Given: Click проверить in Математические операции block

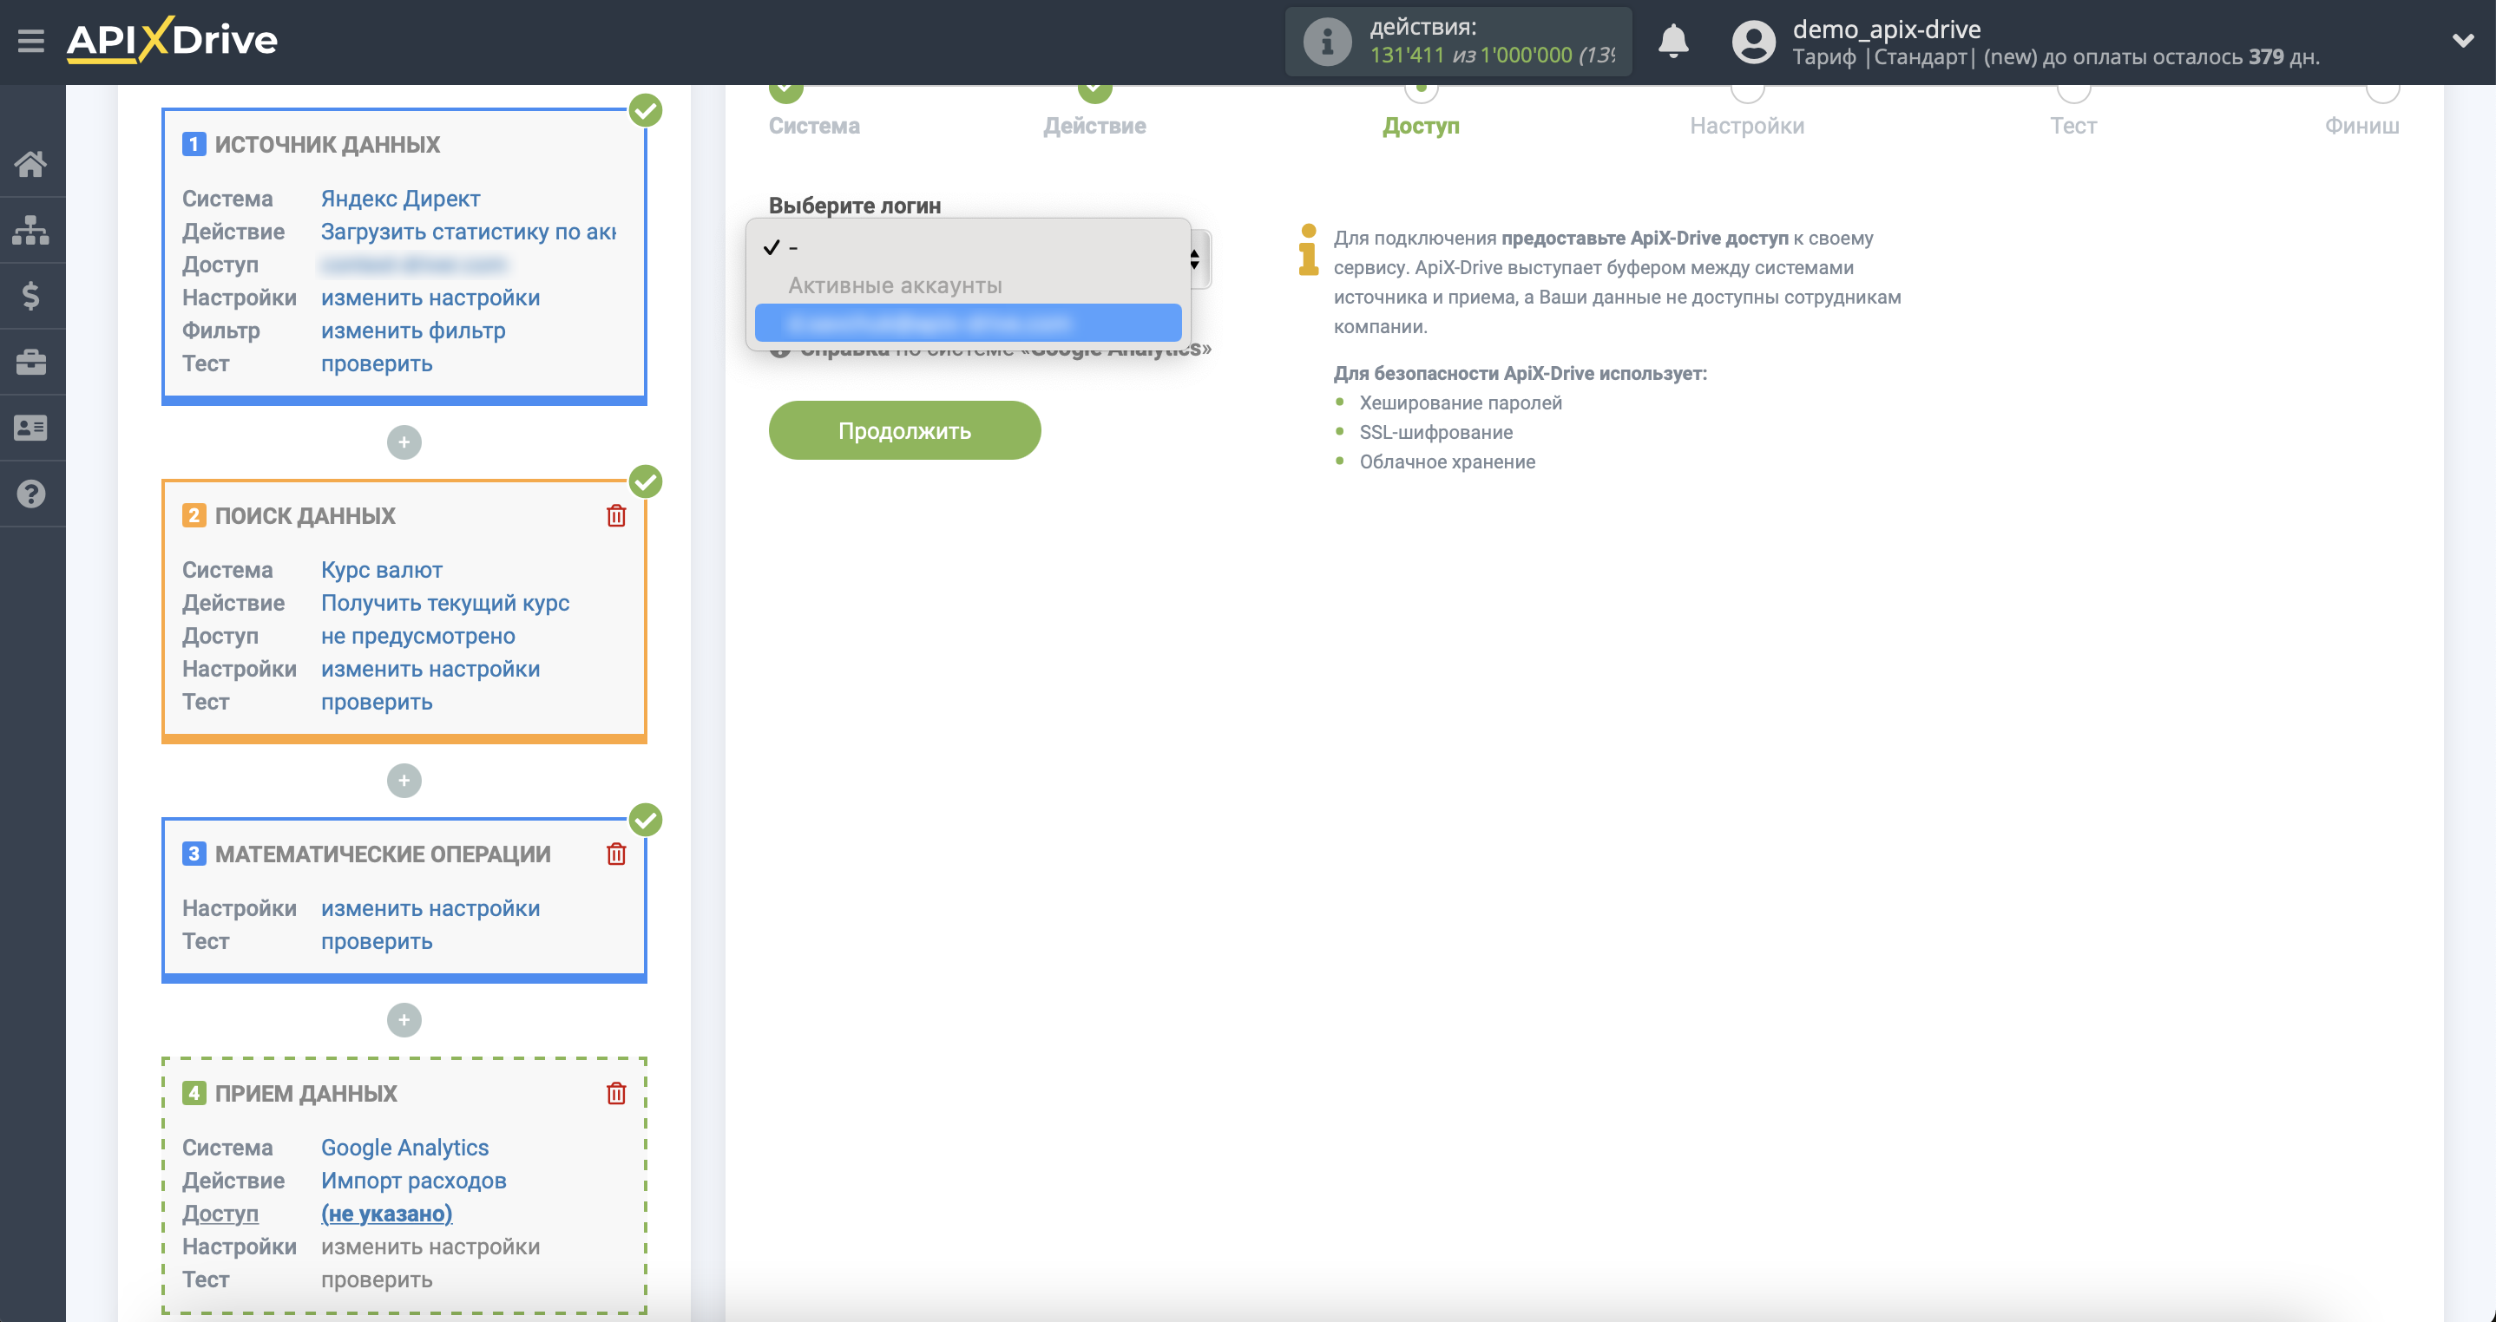Looking at the screenshot, I should pyautogui.click(x=376, y=940).
